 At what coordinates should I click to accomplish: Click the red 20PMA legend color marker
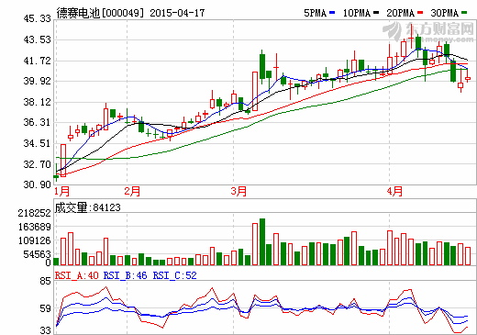[x=420, y=13]
